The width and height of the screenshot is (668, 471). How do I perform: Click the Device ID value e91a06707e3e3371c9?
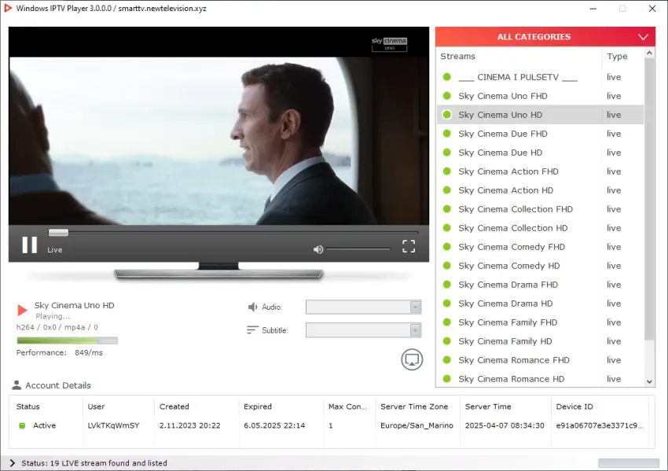pyautogui.click(x=600, y=425)
